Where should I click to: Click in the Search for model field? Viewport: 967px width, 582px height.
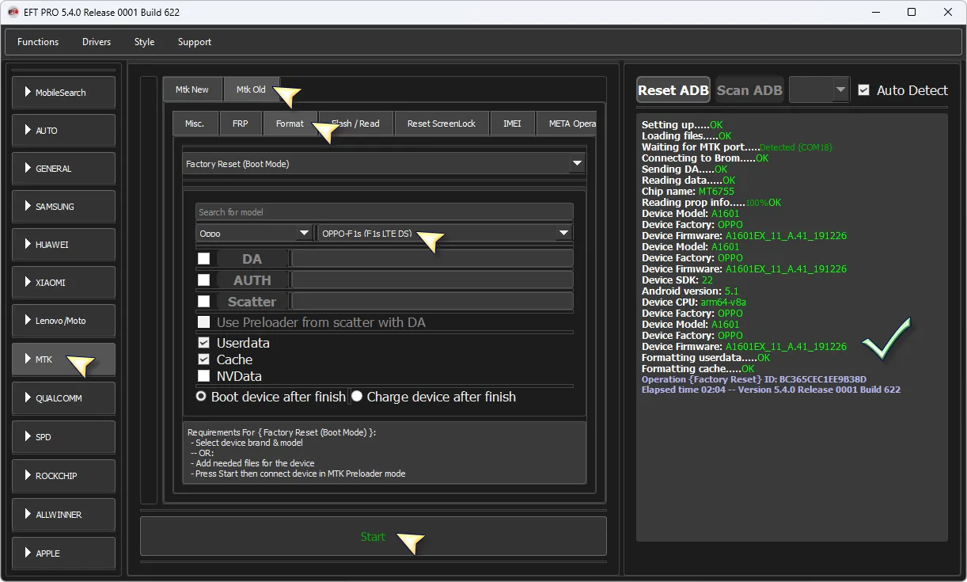tap(384, 212)
